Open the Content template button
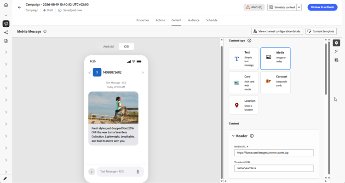 pyautogui.click(x=321, y=31)
